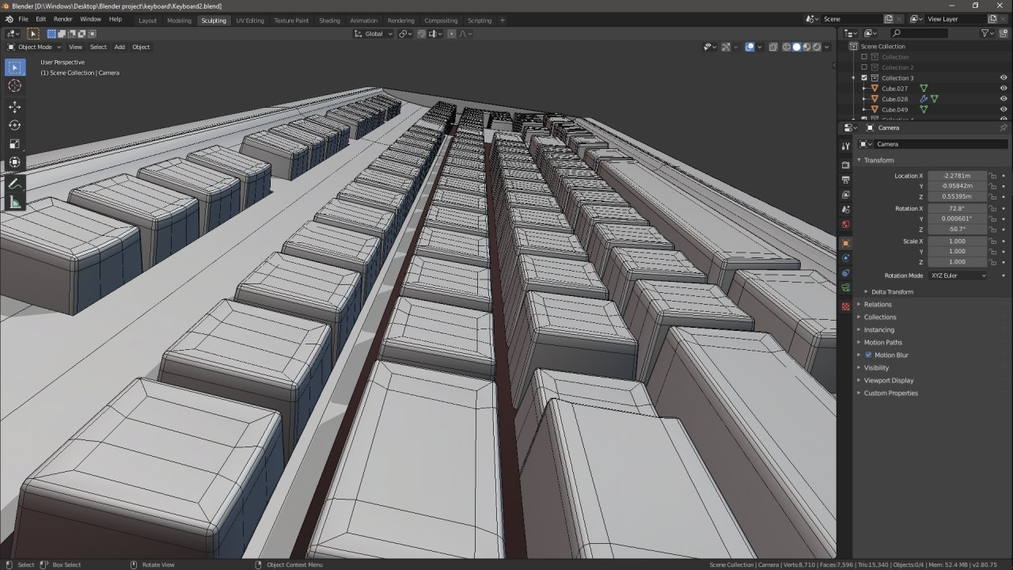Expand the Relations panel
1013x570 pixels.
(x=878, y=304)
